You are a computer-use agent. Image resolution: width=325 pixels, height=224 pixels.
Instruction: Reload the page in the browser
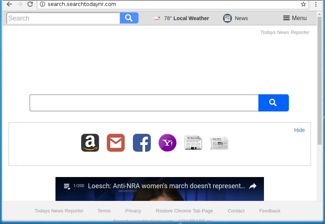[30, 4]
